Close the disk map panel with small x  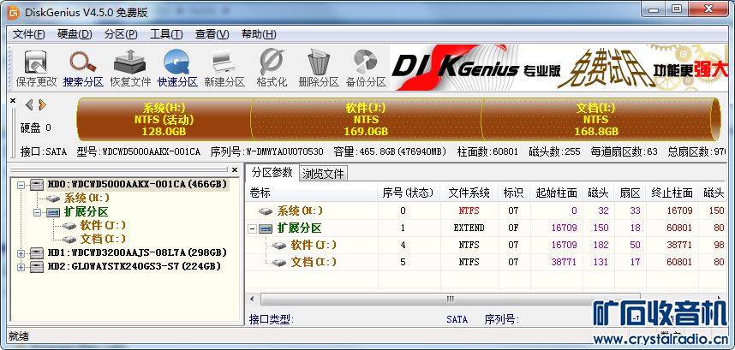click(13, 101)
